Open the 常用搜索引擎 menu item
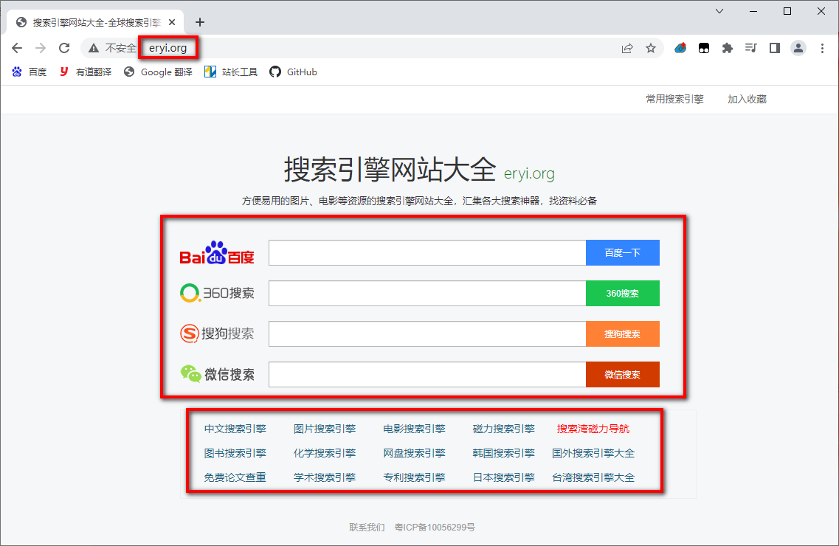 point(674,99)
